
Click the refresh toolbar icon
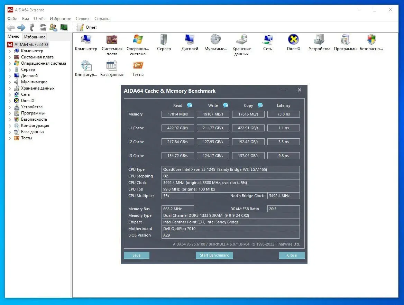click(x=43, y=27)
